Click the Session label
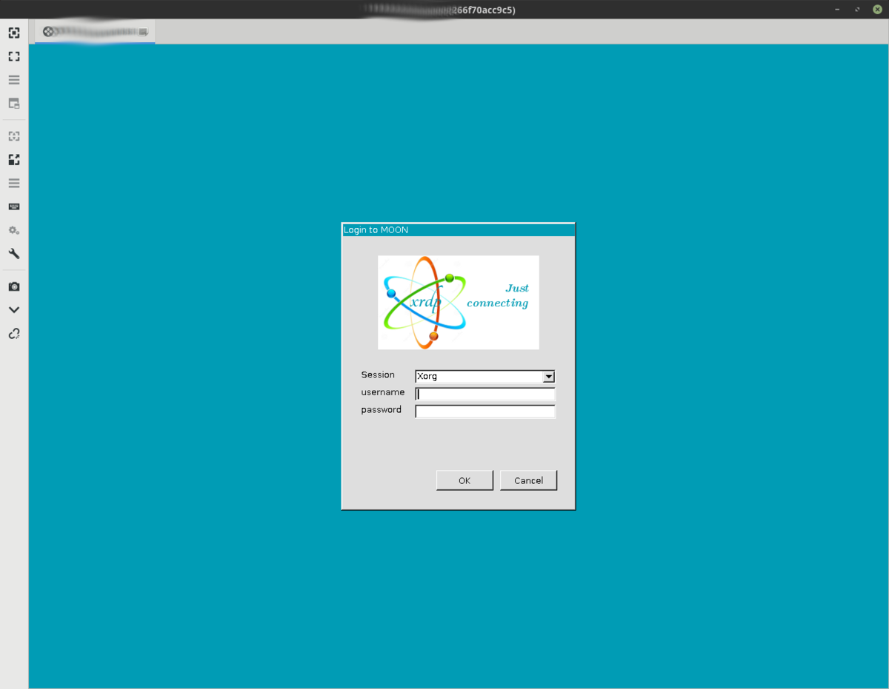 [x=378, y=375]
